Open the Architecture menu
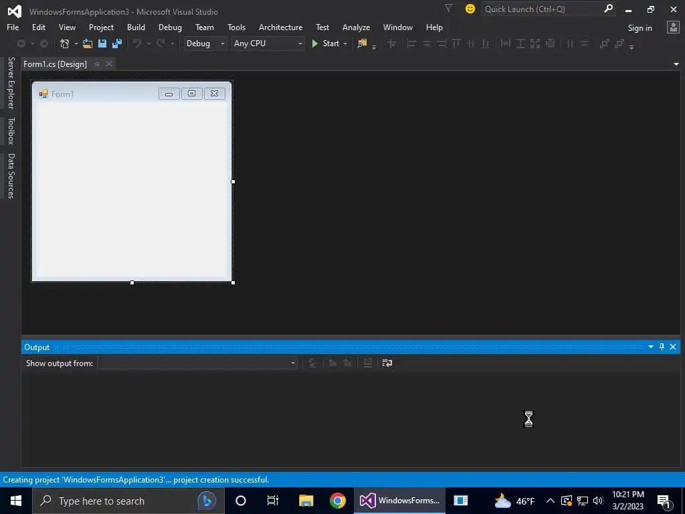The height and width of the screenshot is (514, 685). pyautogui.click(x=280, y=27)
